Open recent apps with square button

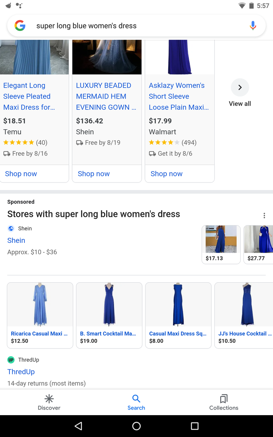click(x=195, y=426)
